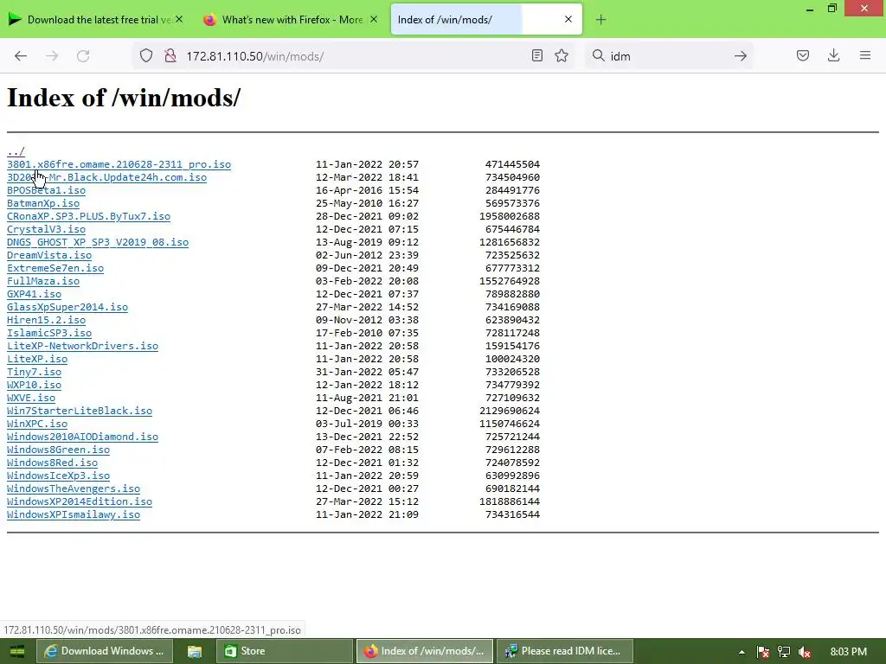Switch to 'What's new with Firefox' tab

click(x=291, y=19)
